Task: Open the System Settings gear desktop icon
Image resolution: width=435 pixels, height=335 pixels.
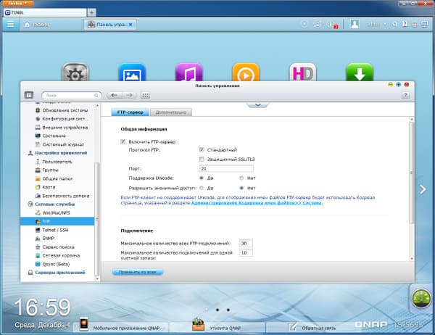Action: (75, 73)
